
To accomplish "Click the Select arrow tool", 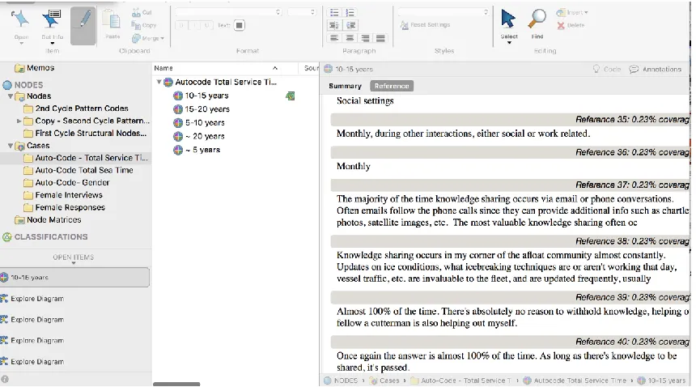I will click(x=508, y=19).
